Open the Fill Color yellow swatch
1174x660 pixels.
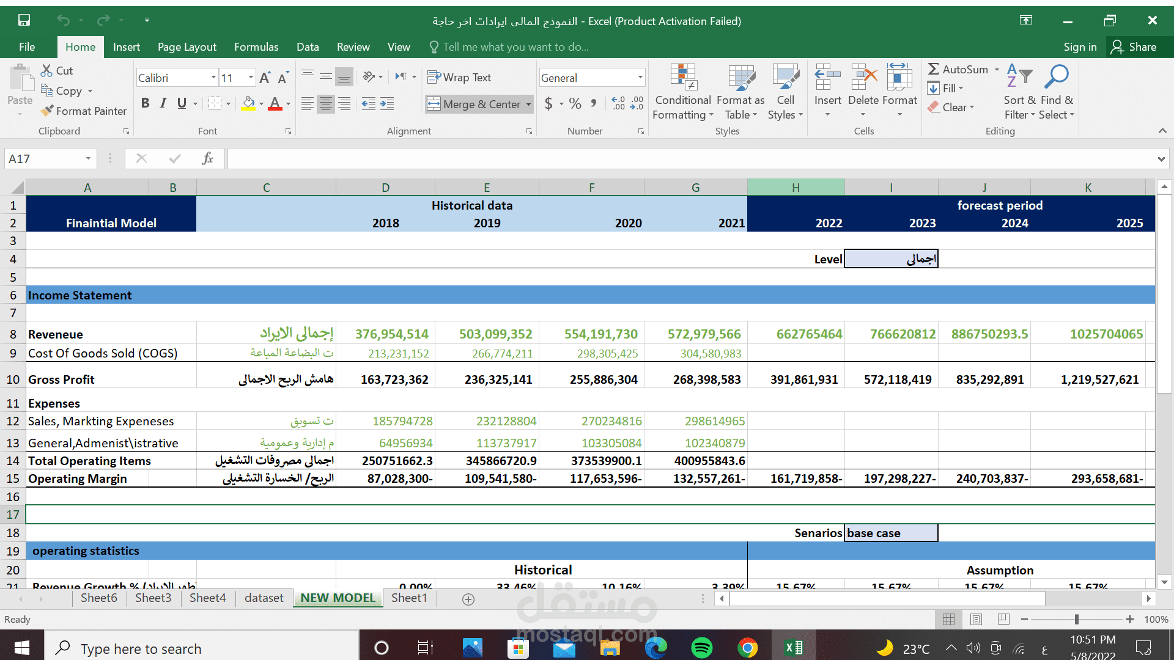click(x=248, y=103)
